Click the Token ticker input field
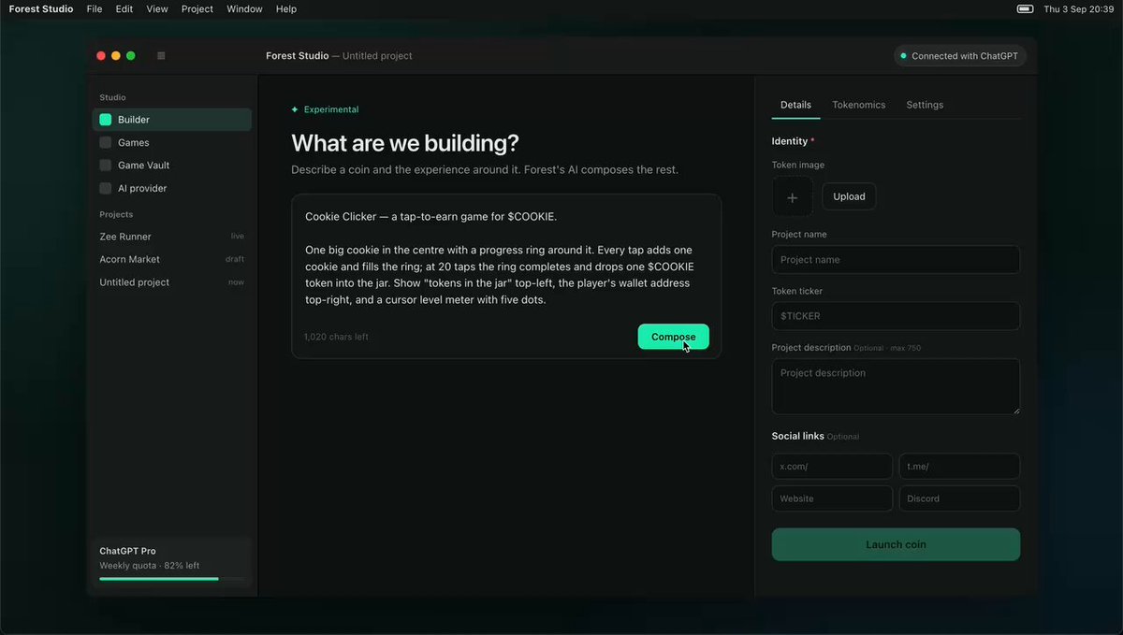The width and height of the screenshot is (1123, 635). click(x=896, y=316)
